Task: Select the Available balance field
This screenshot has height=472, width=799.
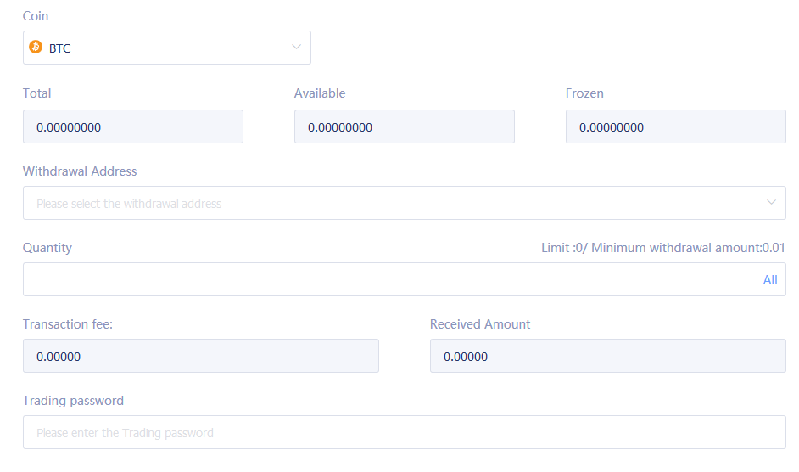Action: [x=404, y=127]
